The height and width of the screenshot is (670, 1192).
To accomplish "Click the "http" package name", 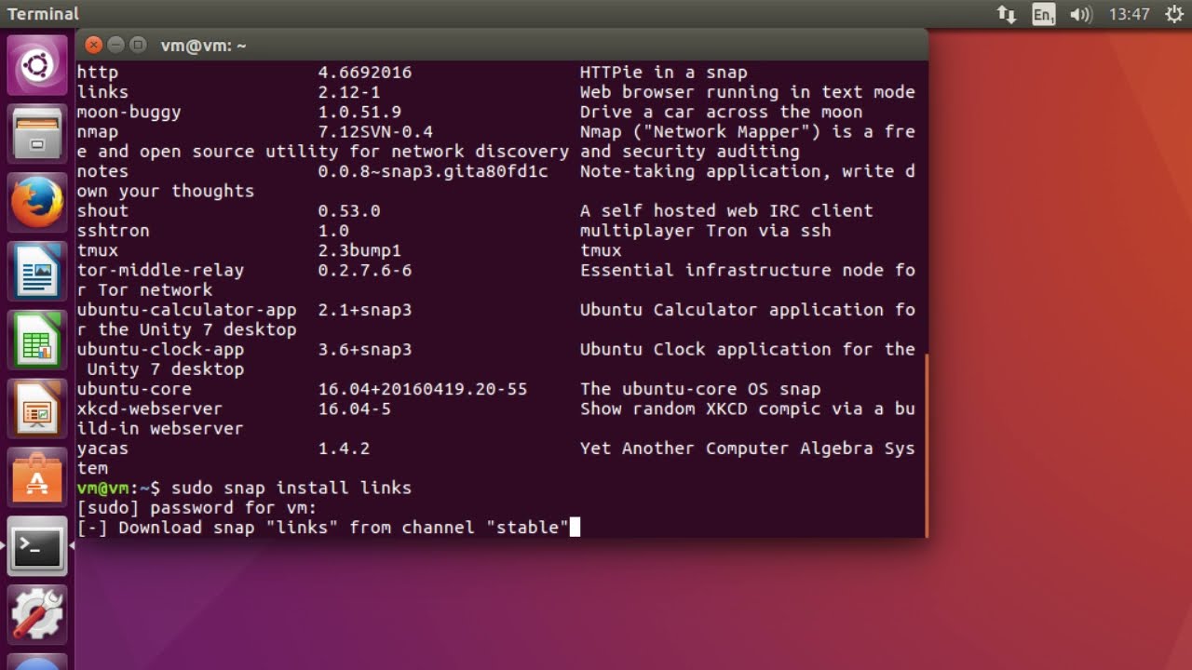I will 98,73.
